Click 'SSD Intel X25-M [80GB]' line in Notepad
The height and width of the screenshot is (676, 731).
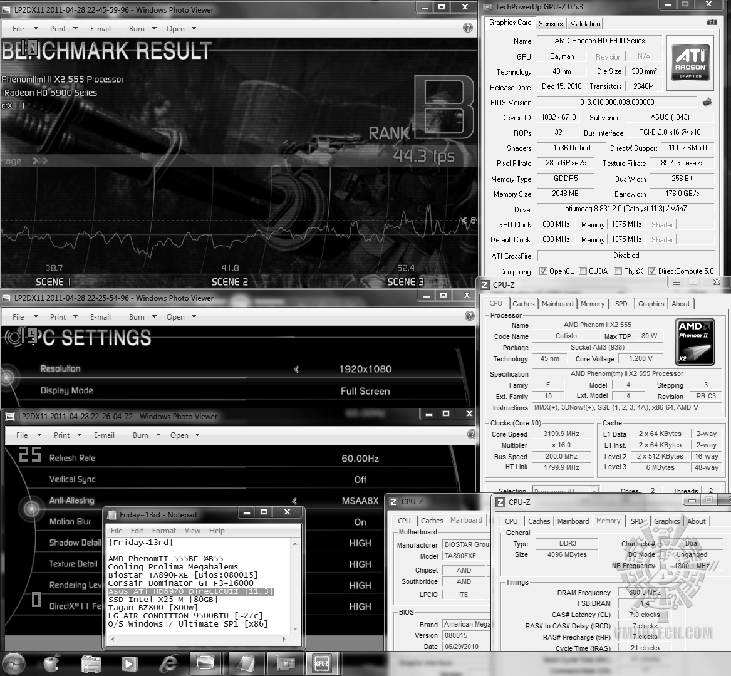(x=163, y=600)
